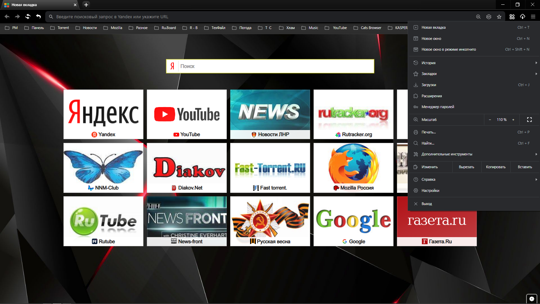540x304 pixels.
Task: Go forward with the forward arrow
Action: pyautogui.click(x=18, y=17)
